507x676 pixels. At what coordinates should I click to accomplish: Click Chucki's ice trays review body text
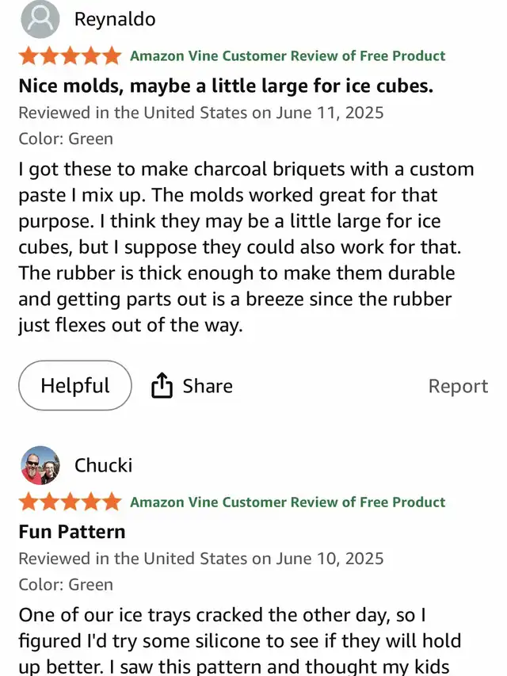click(238, 640)
